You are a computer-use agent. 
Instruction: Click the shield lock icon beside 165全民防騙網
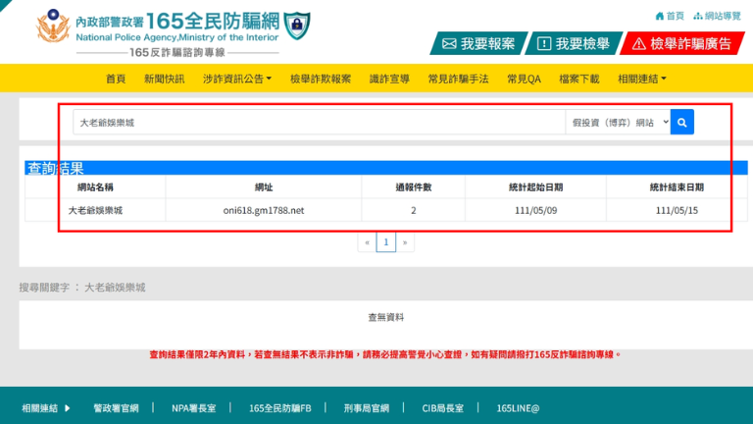(297, 25)
